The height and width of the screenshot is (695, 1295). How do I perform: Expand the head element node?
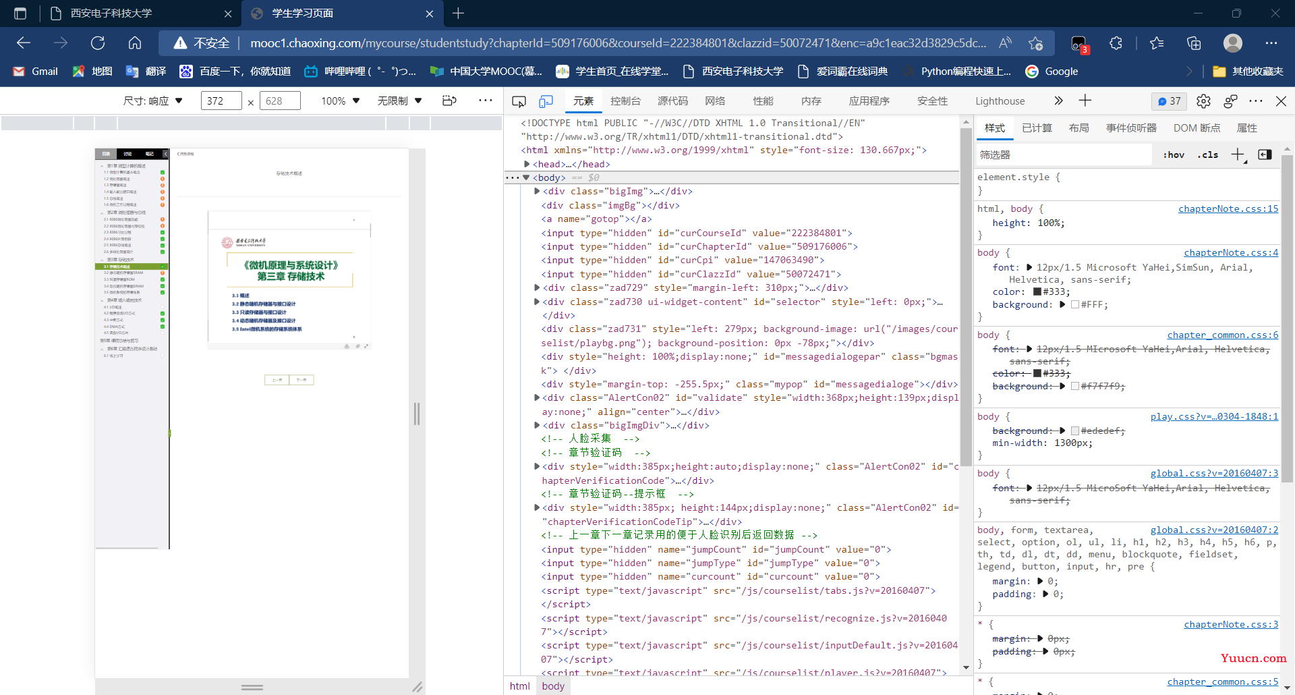[527, 164]
